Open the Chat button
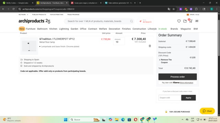This screenshot has height=123, width=220. pos(207,111)
